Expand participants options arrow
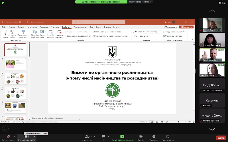The height and width of the screenshot is (142, 228). pos(94,137)
